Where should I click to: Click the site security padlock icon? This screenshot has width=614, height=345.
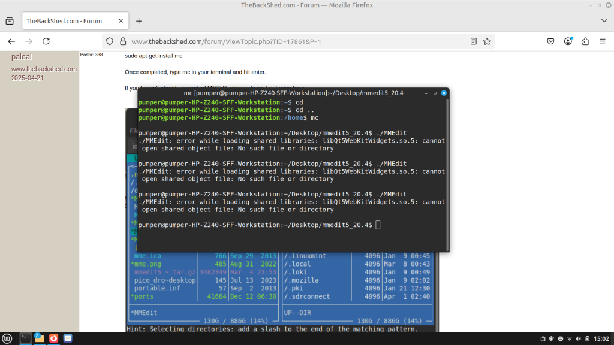tap(122, 41)
